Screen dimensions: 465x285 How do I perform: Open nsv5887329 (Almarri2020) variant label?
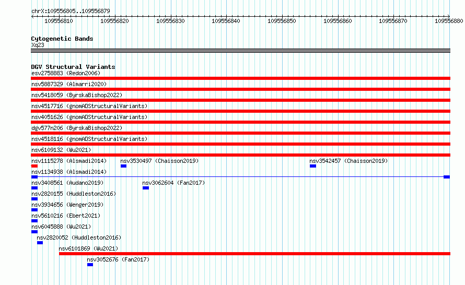[x=69, y=84]
